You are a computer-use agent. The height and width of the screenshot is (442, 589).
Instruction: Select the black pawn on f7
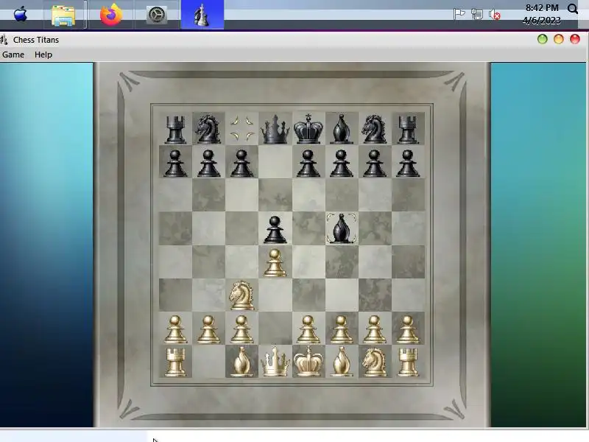(x=342, y=163)
